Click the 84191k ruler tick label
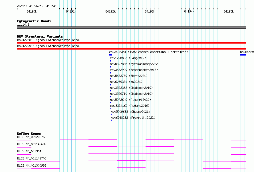This screenshot has width=254, height=172. coord(71,11)
